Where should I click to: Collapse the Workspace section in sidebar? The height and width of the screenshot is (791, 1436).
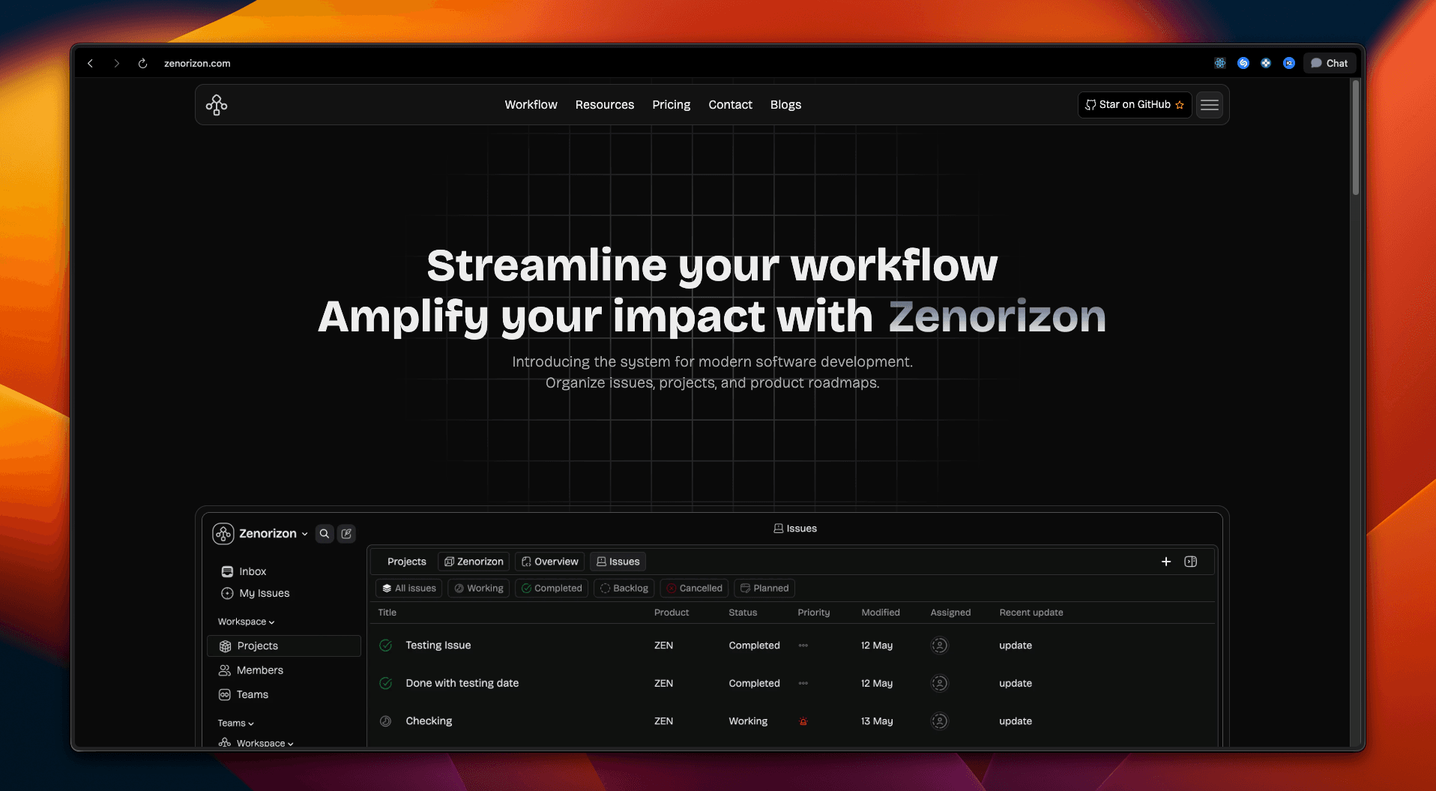click(246, 622)
